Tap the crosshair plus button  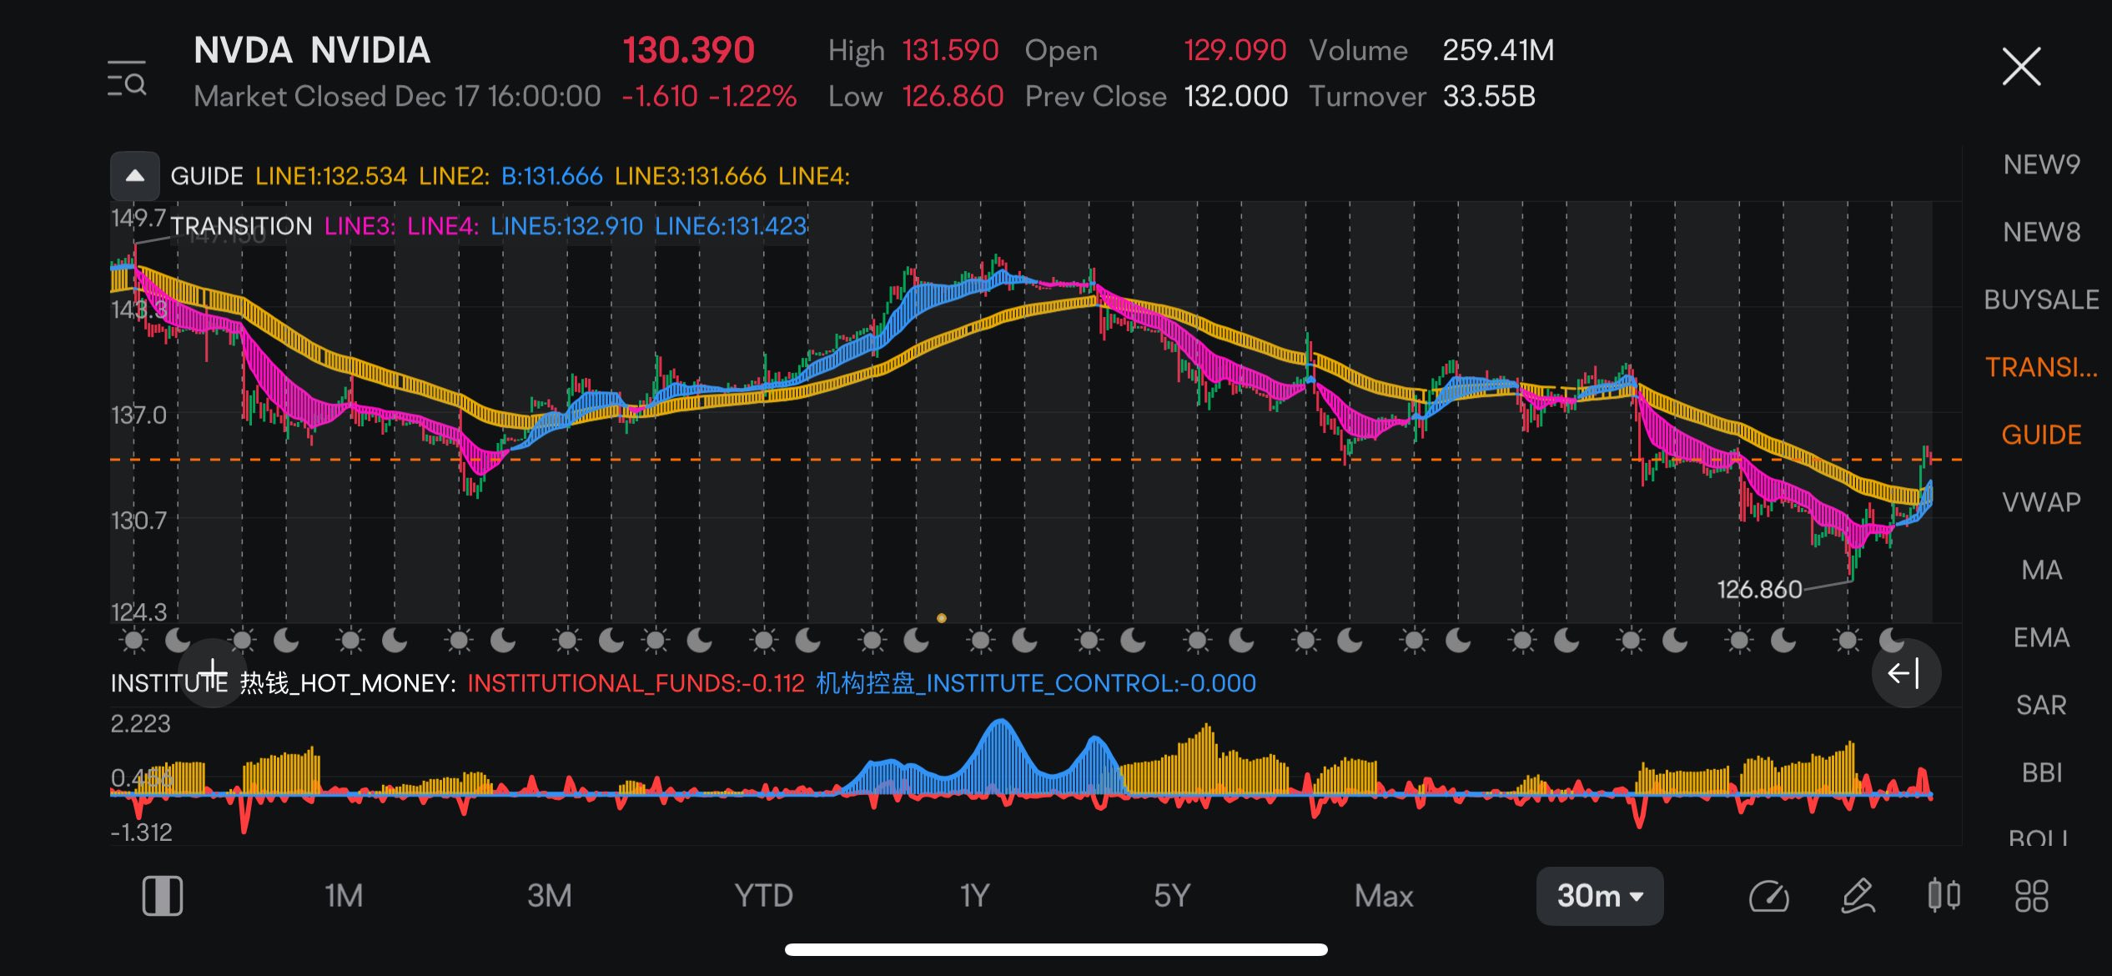(213, 672)
